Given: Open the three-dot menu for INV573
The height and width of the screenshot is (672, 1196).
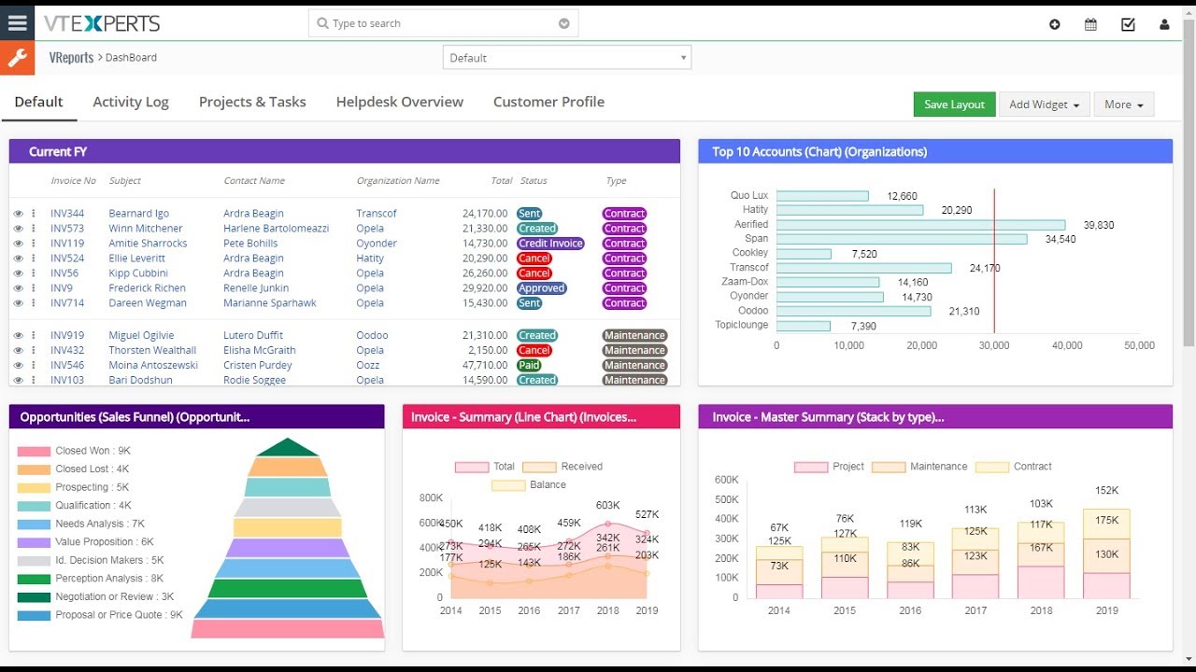Looking at the screenshot, I should coord(34,229).
